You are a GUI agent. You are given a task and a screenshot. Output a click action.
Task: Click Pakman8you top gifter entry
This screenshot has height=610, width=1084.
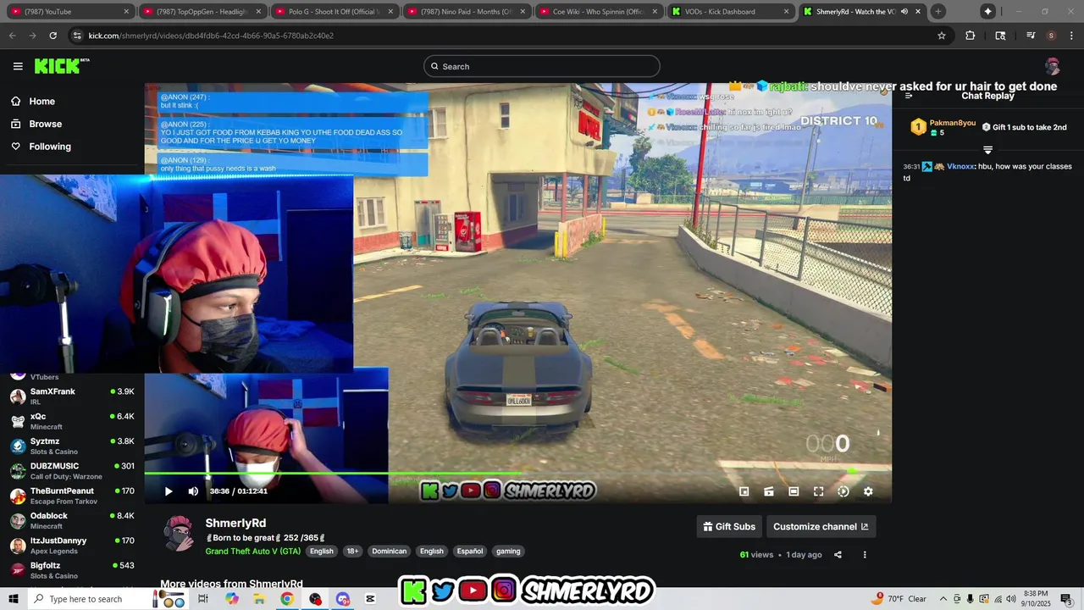tap(943, 127)
